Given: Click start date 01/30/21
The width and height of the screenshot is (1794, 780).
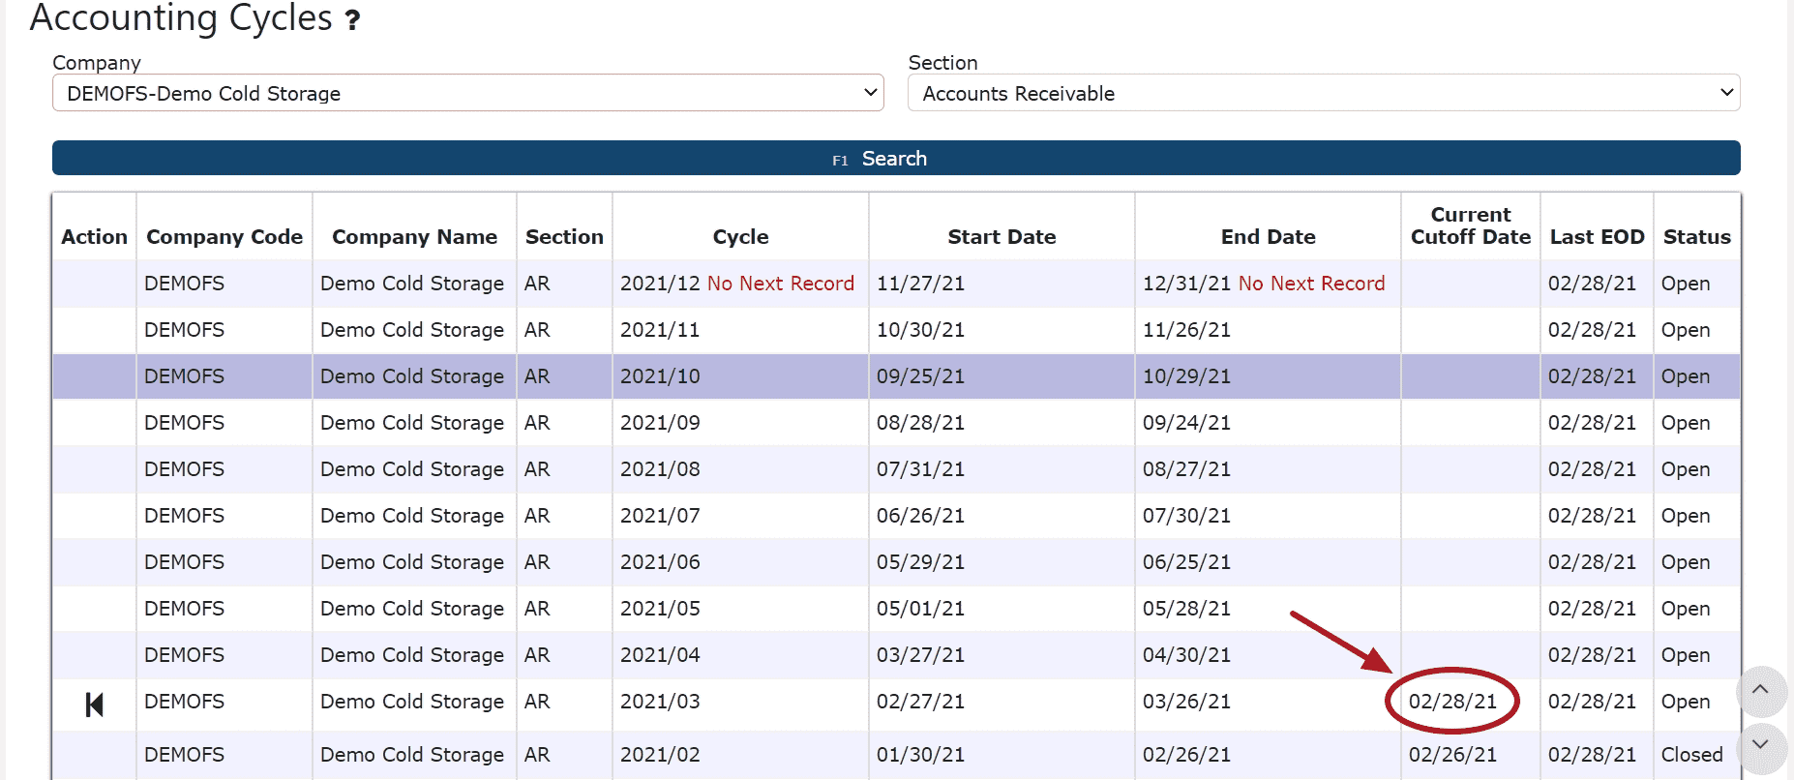Looking at the screenshot, I should 920,755.
